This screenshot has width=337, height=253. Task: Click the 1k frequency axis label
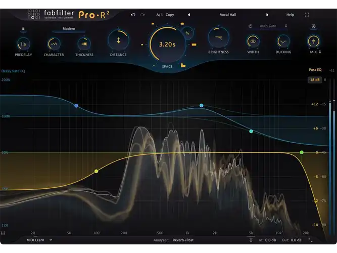[x=187, y=233]
